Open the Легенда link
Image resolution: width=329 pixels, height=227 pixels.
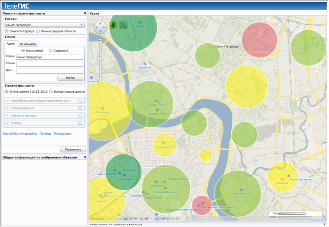click(x=45, y=133)
